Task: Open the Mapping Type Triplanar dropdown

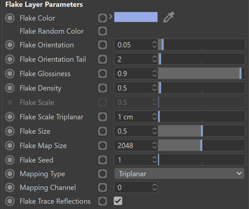Action: pyautogui.click(x=179, y=174)
